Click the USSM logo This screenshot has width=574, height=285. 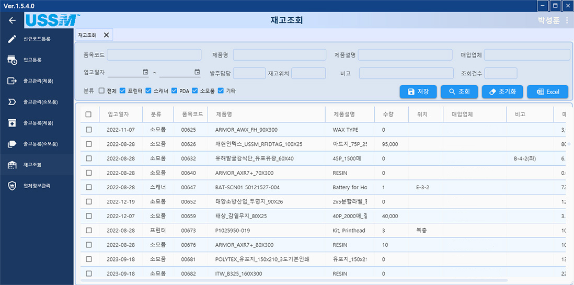click(x=52, y=20)
